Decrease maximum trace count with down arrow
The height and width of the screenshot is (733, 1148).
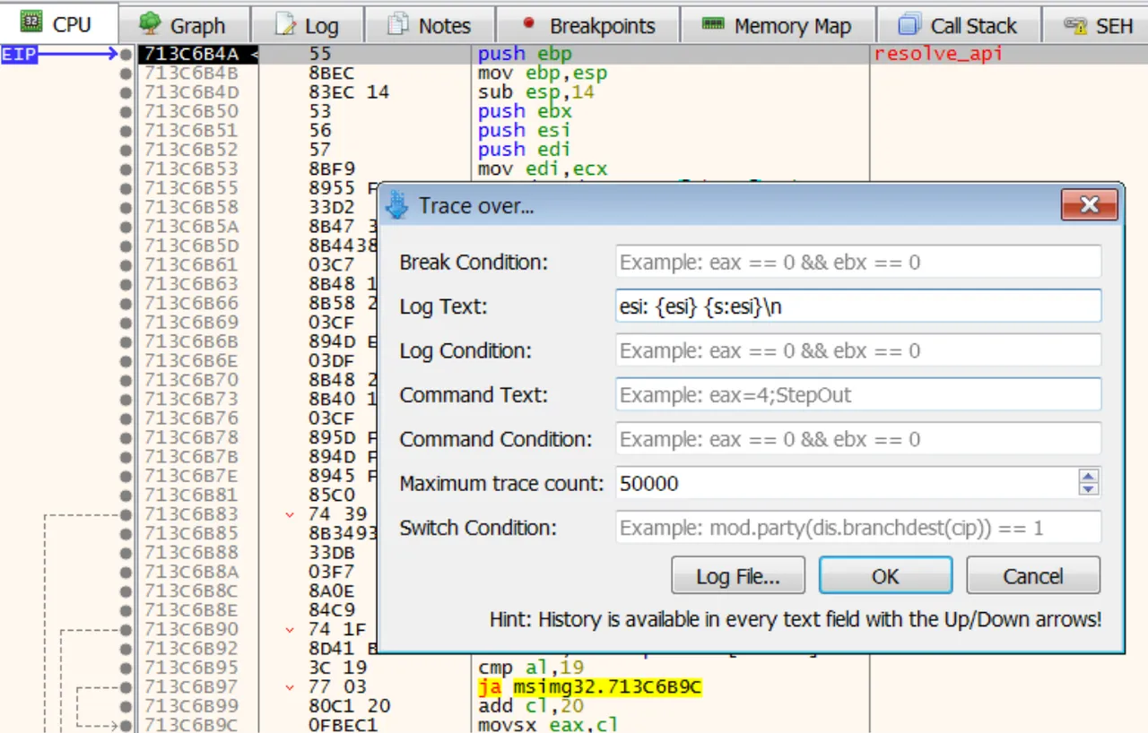(x=1089, y=490)
